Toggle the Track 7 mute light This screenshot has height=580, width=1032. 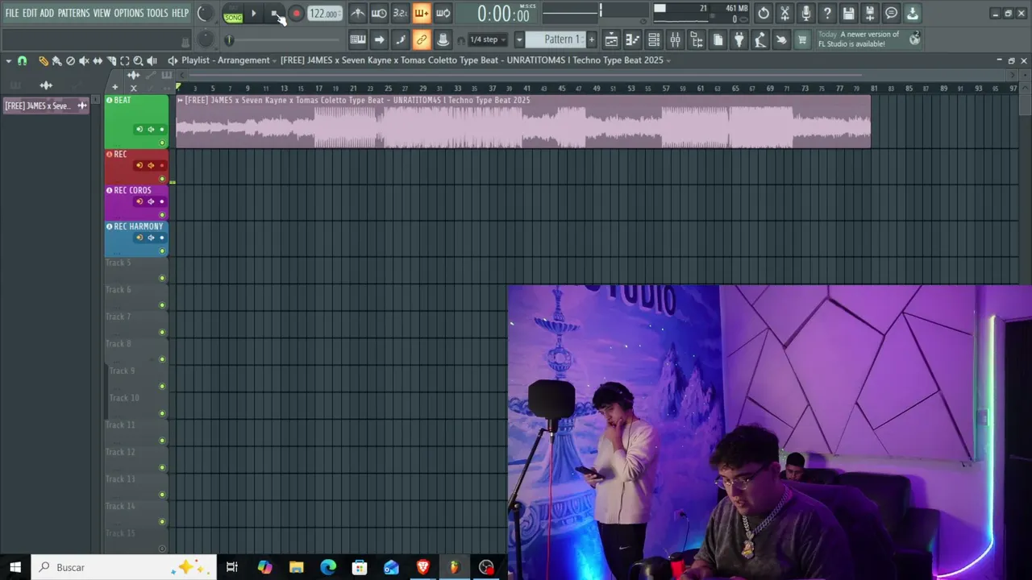162,333
